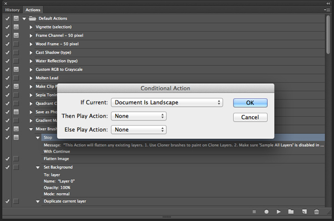This screenshot has width=334, height=221.
Task: Click the Play selection icon
Action: 278,212
